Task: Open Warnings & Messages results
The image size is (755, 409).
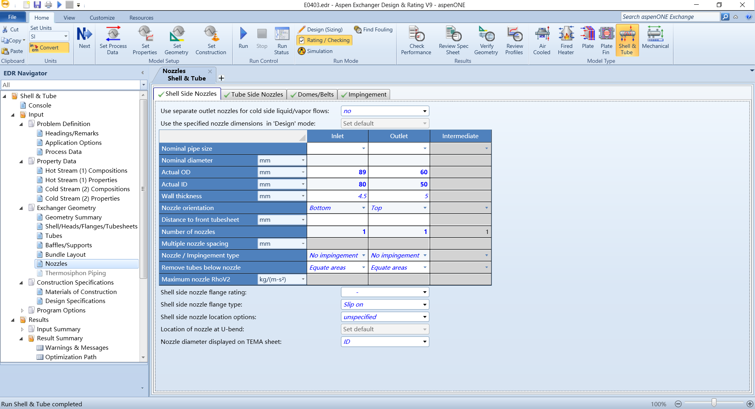Action: pos(77,348)
